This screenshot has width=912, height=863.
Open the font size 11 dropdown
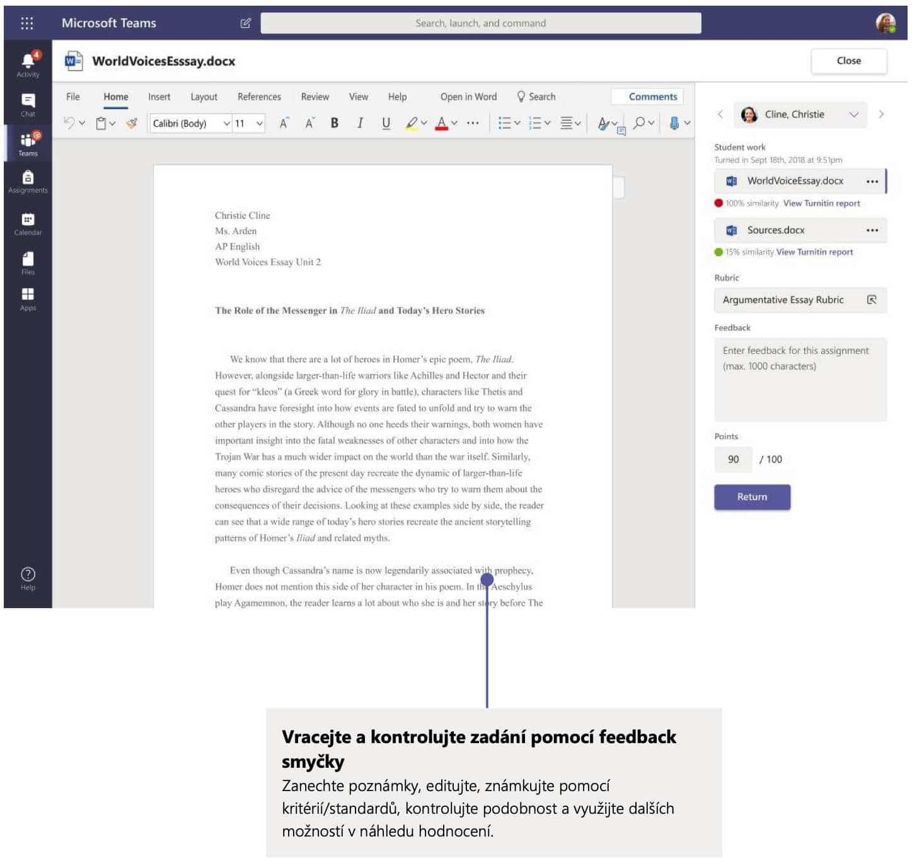coord(249,123)
